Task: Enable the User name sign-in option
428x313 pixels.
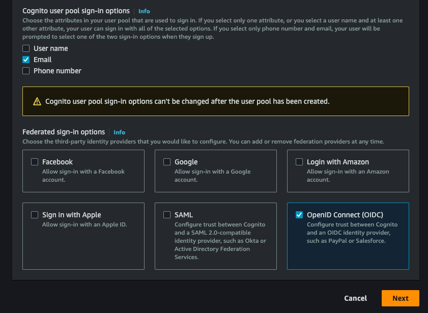Action: 25,48
